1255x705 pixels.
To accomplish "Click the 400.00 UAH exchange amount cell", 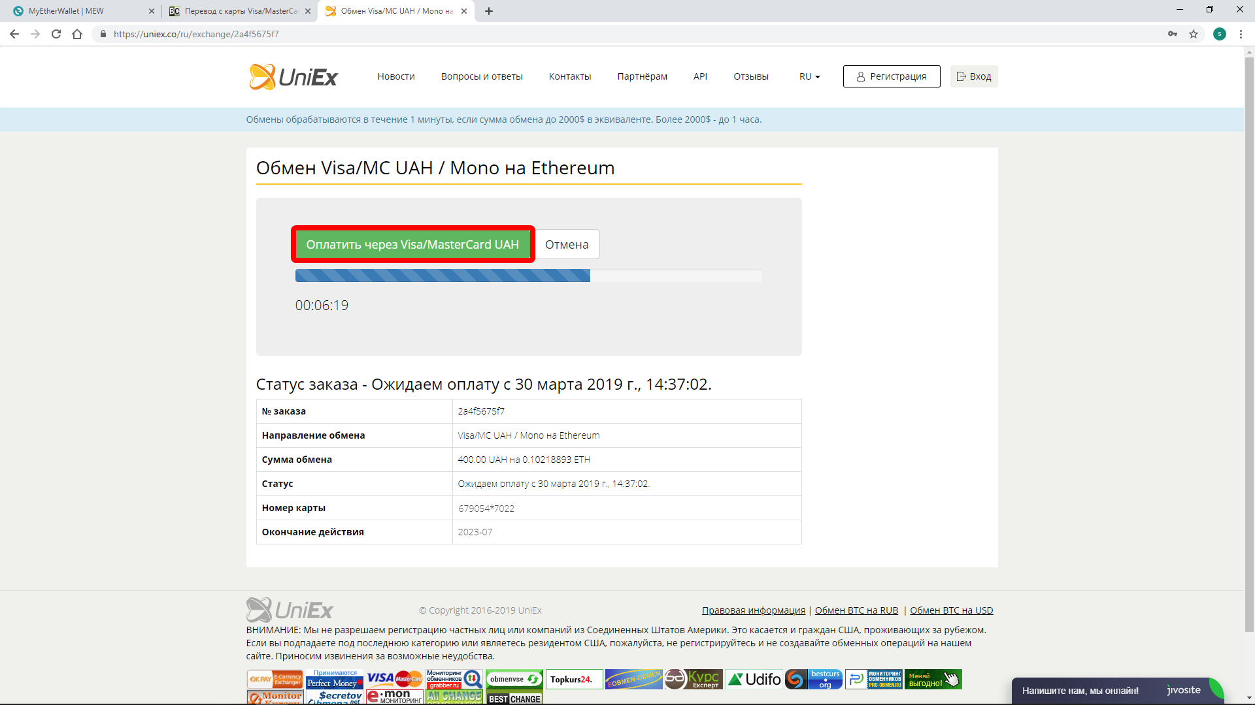I will click(x=626, y=460).
